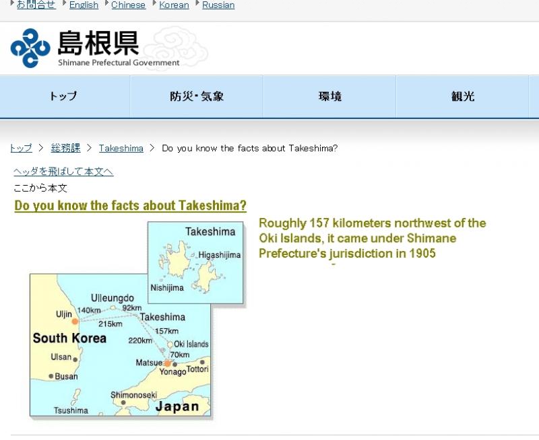Viewport: 539px width, 440px height.
Task: Open the トップ navigation tab
Action: coord(64,96)
